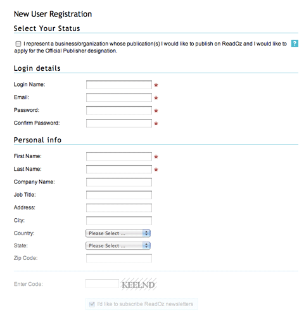Click the red required star beside Login Name
Image resolution: width=304 pixels, height=320 pixels.
(x=156, y=85)
